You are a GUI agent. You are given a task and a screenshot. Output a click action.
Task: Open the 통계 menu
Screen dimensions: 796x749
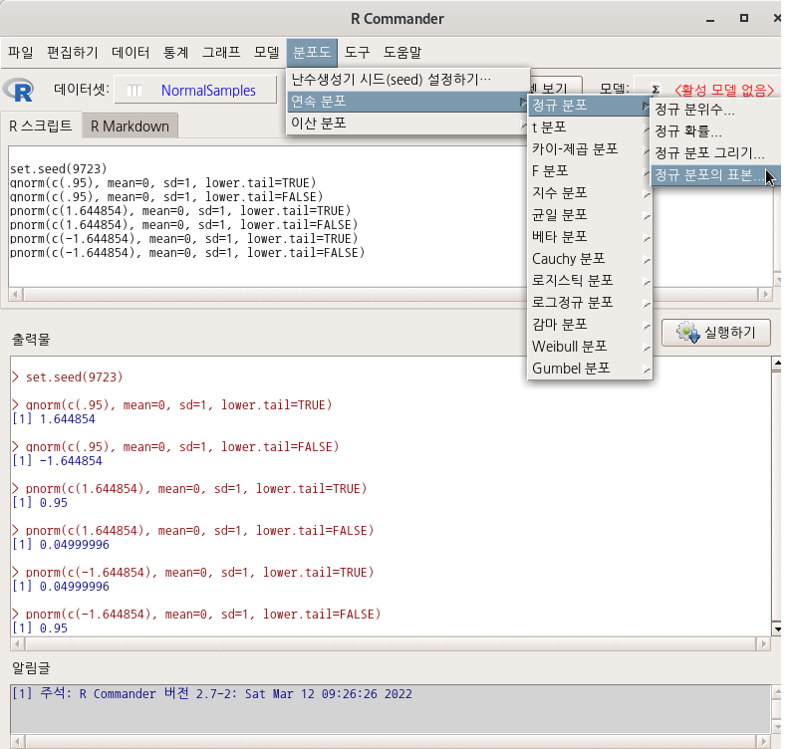(x=175, y=52)
